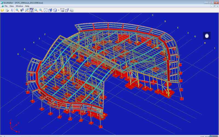
Task: Open model info with the blue 'i' icon
Action: click(12, 10)
